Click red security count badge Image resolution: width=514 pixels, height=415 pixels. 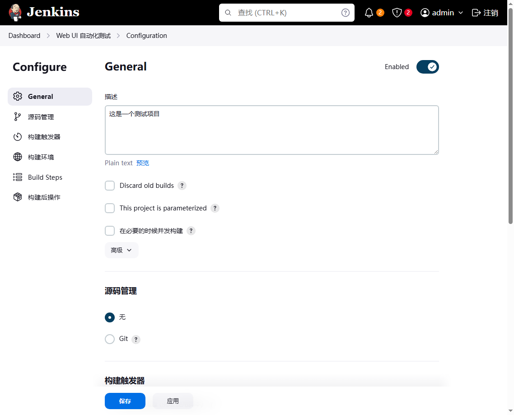(x=408, y=13)
